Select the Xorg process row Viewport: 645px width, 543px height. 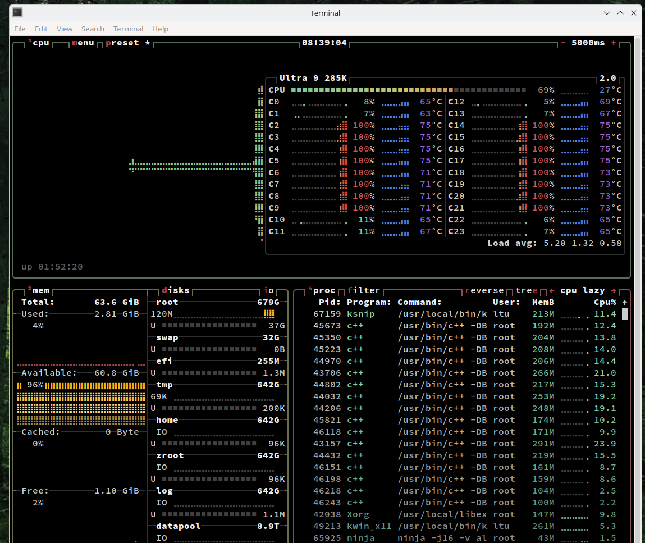[464, 514]
